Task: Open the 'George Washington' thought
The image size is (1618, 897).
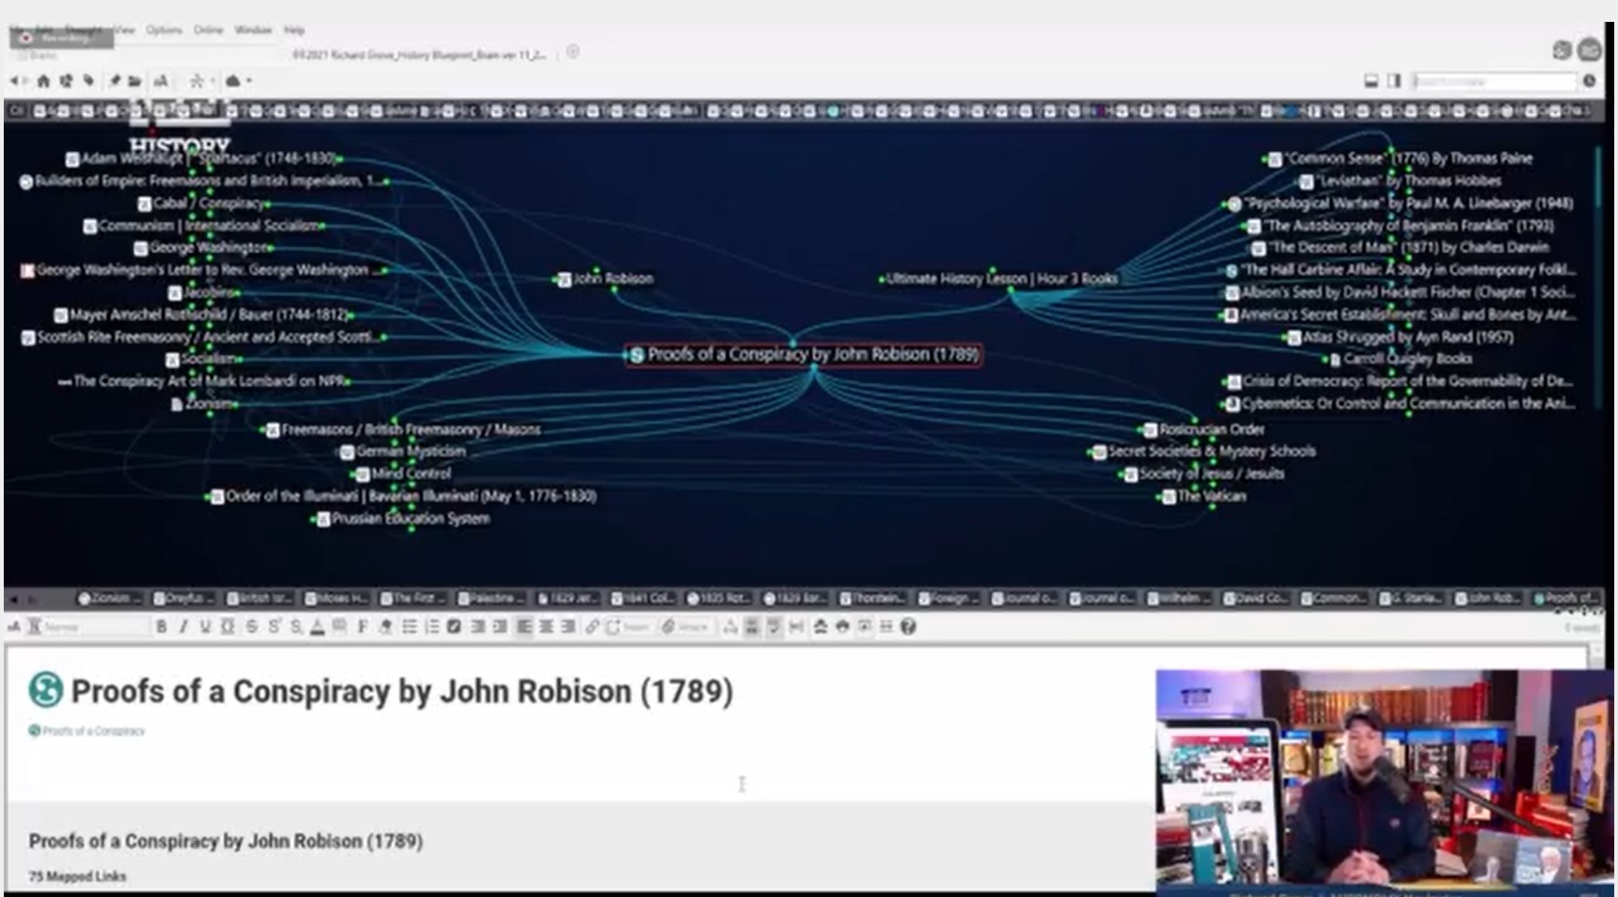Action: [x=202, y=248]
